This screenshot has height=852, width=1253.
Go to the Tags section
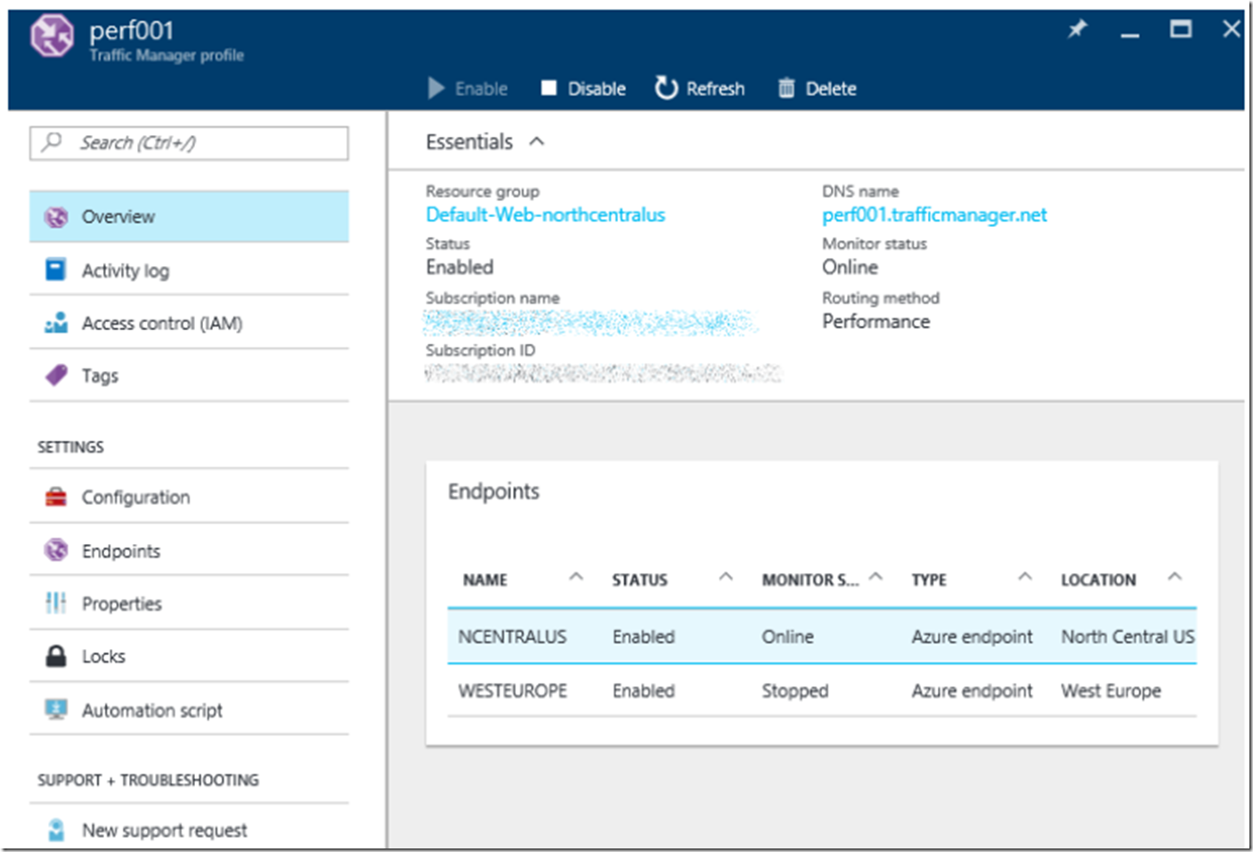coord(189,375)
